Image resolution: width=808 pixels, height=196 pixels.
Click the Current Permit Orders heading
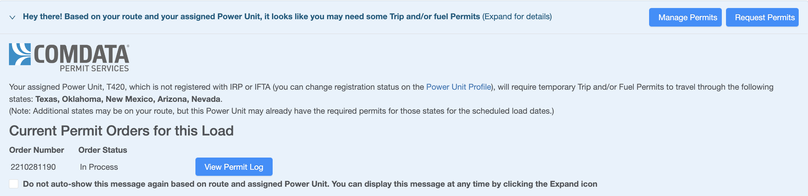coord(121,131)
